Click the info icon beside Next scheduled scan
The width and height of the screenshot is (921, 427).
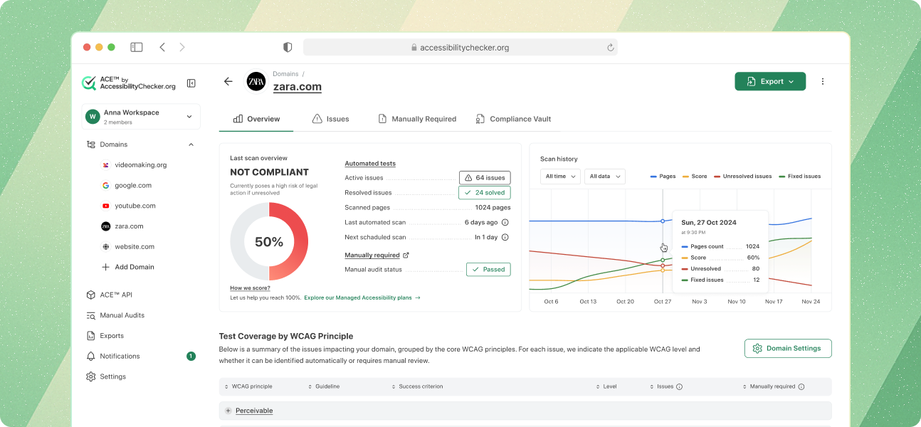[x=505, y=237]
